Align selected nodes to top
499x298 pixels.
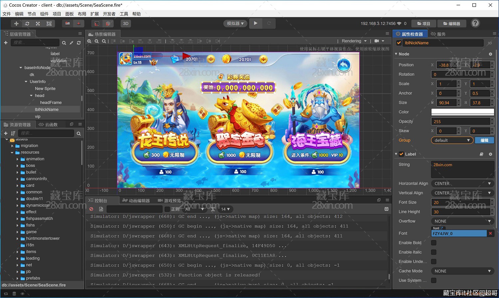pyautogui.click(x=113, y=41)
